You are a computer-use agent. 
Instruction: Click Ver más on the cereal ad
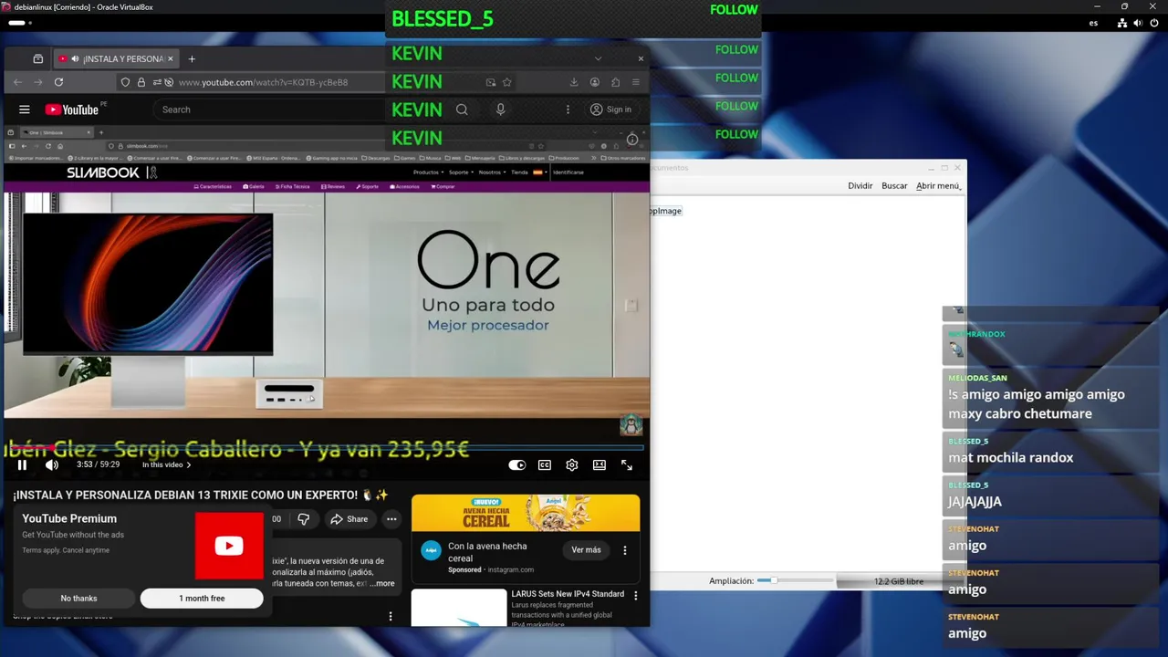point(586,550)
